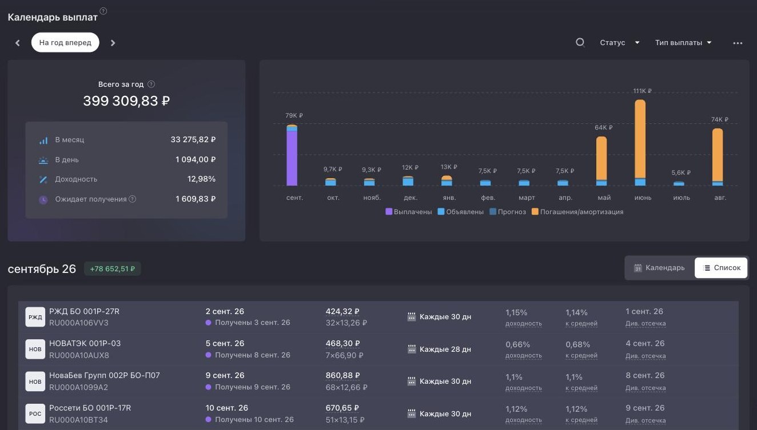This screenshot has width=757, height=430.
Task: Click the 33 275,82 ₽ monthly value
Action: (193, 139)
